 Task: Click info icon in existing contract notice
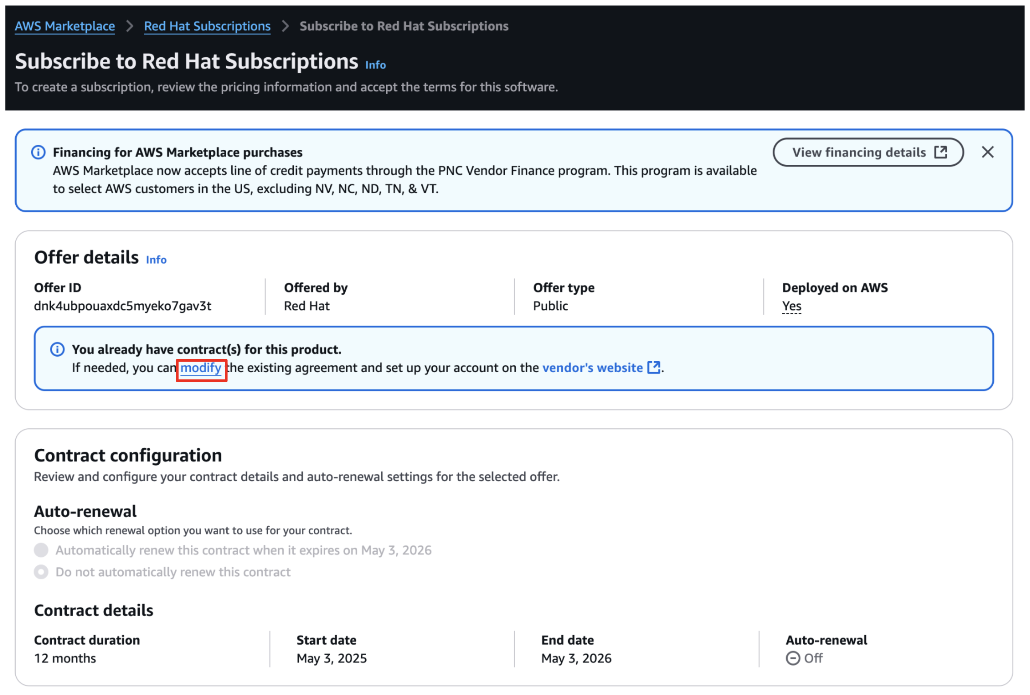pos(57,349)
